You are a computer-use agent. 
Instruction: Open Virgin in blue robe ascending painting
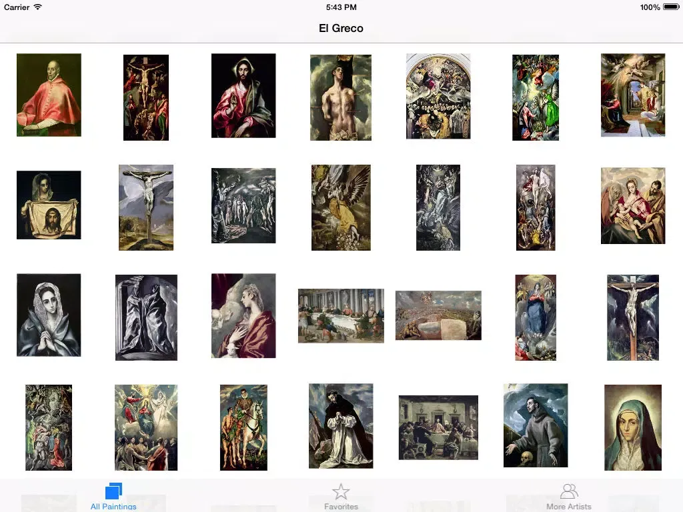[536, 317]
